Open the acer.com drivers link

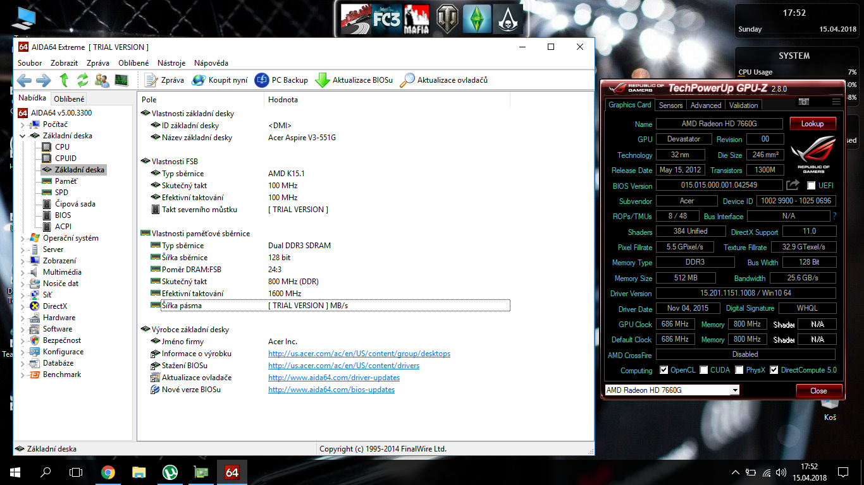(x=343, y=366)
